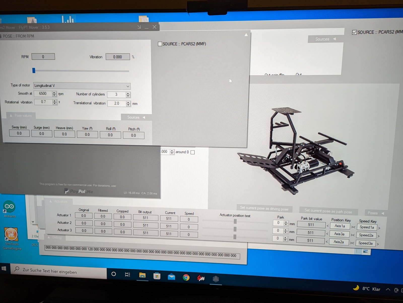Viewport: 403px width, 303px height.
Task: Adjust Translational vibration stepper
Action: pos(128,103)
